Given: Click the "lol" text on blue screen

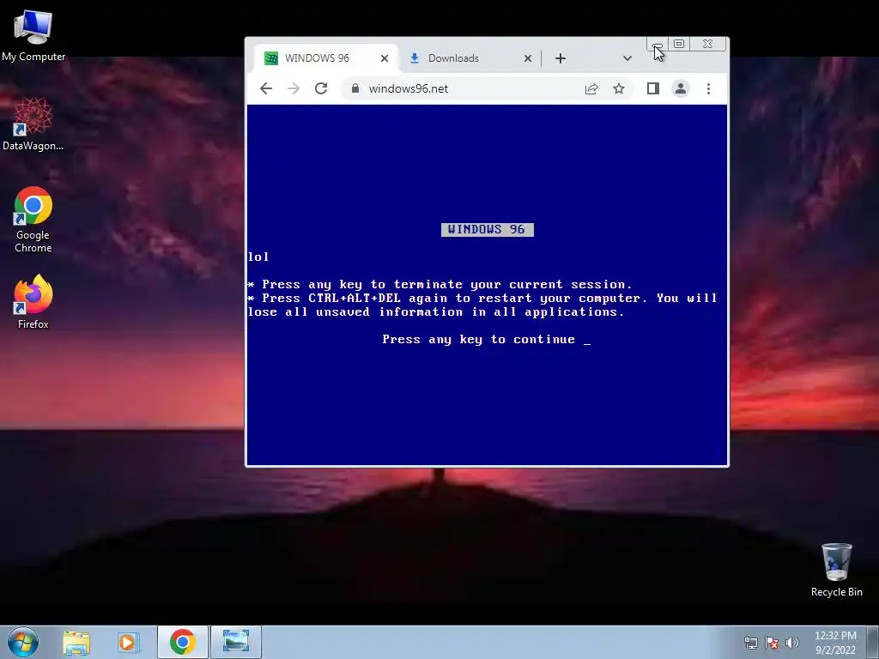Looking at the screenshot, I should point(258,257).
